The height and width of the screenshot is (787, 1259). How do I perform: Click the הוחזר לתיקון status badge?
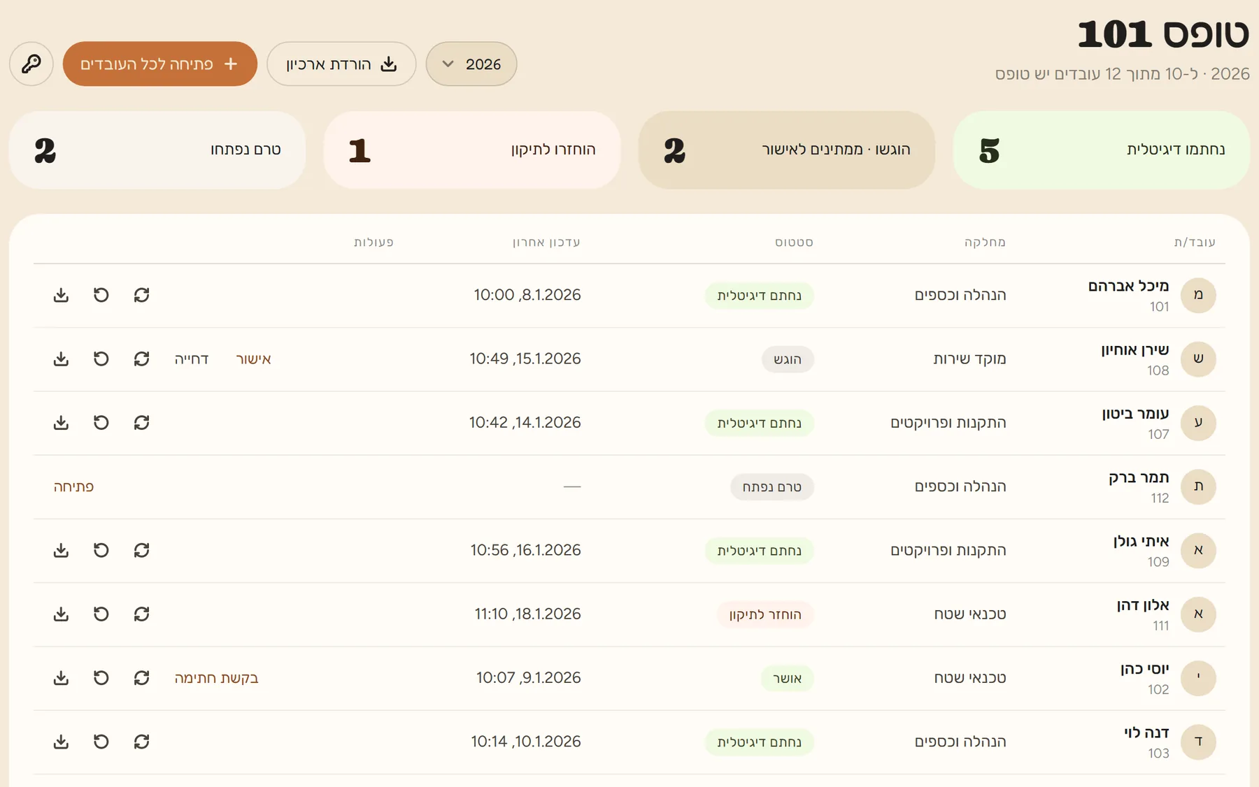765,614
